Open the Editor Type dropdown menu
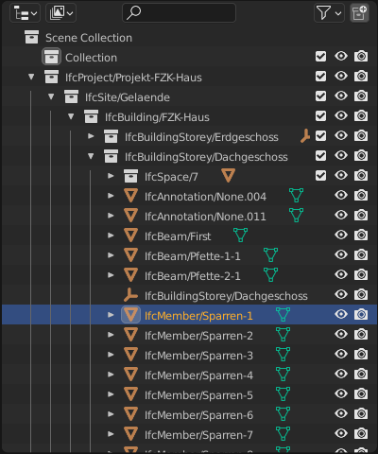Viewport: 378px width, 454px height. [x=26, y=13]
